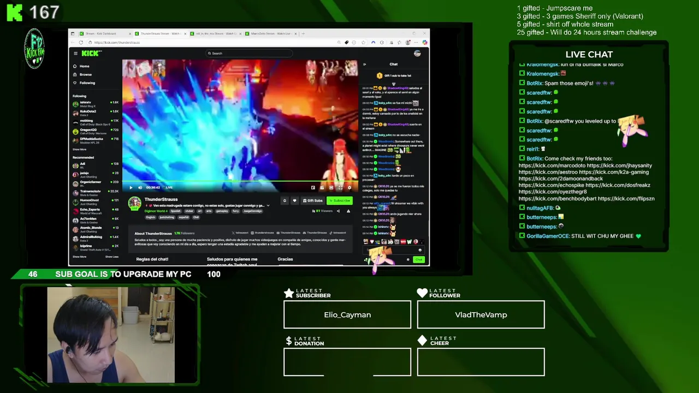Screen dimensions: 699x393
Task: Click chat message input field
Action: click(393, 250)
